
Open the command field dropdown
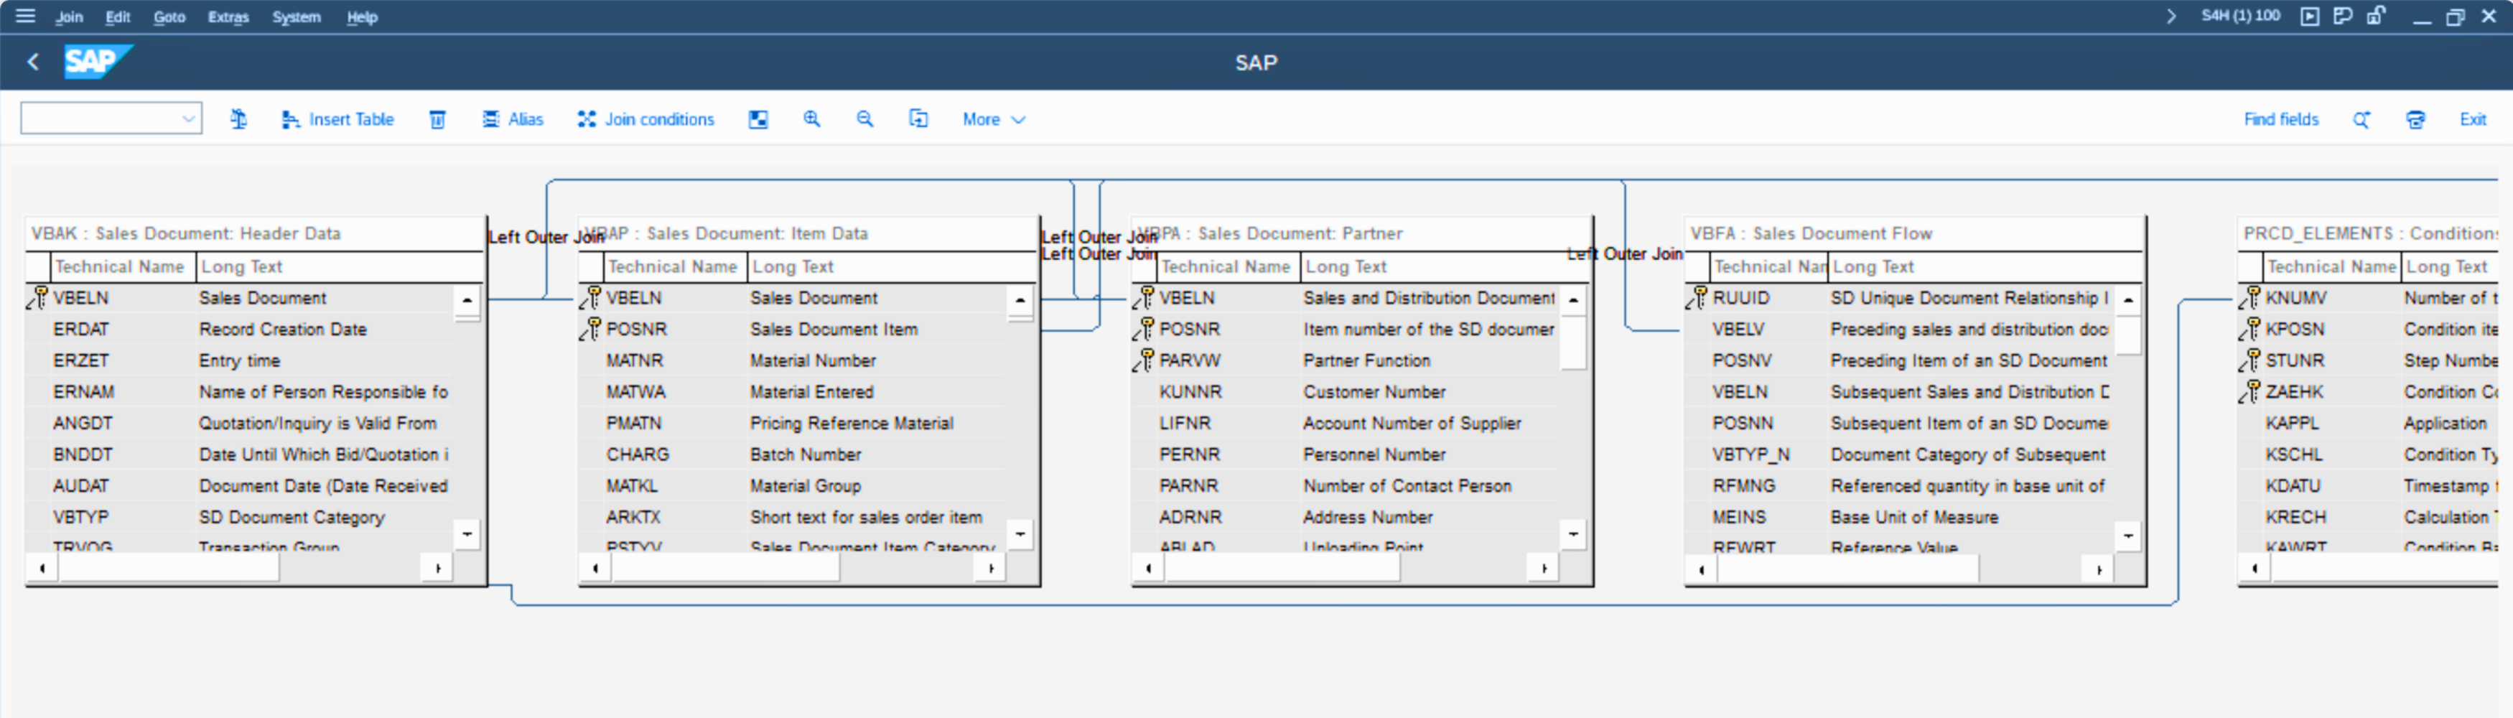click(188, 119)
